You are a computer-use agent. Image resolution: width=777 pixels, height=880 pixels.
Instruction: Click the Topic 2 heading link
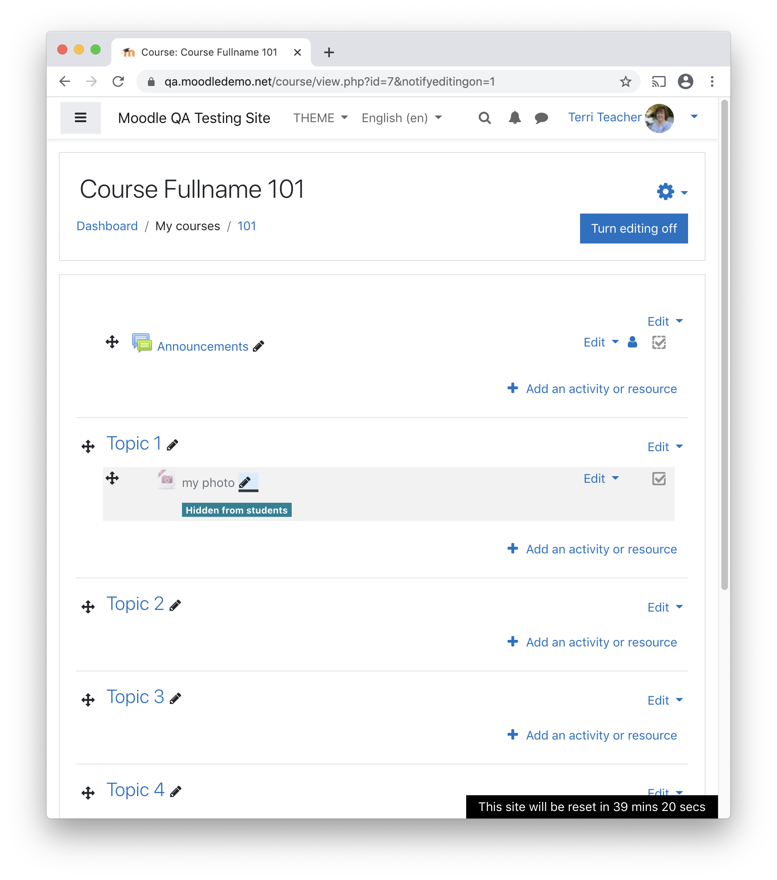point(135,604)
